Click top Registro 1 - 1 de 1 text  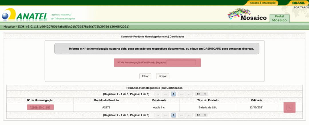(x=126, y=94)
